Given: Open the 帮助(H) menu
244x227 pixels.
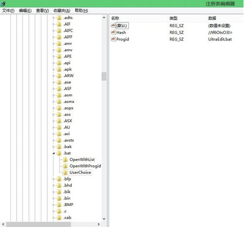Looking at the screenshot, I should [81, 11].
